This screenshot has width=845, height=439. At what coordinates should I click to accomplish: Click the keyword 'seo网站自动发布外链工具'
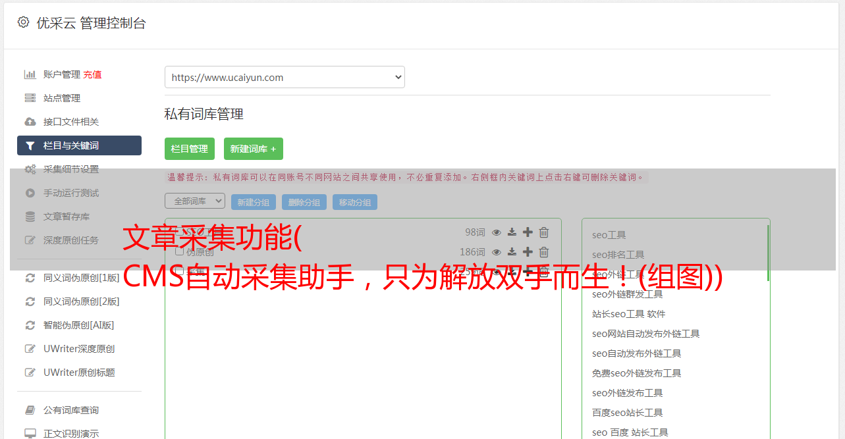pos(645,334)
